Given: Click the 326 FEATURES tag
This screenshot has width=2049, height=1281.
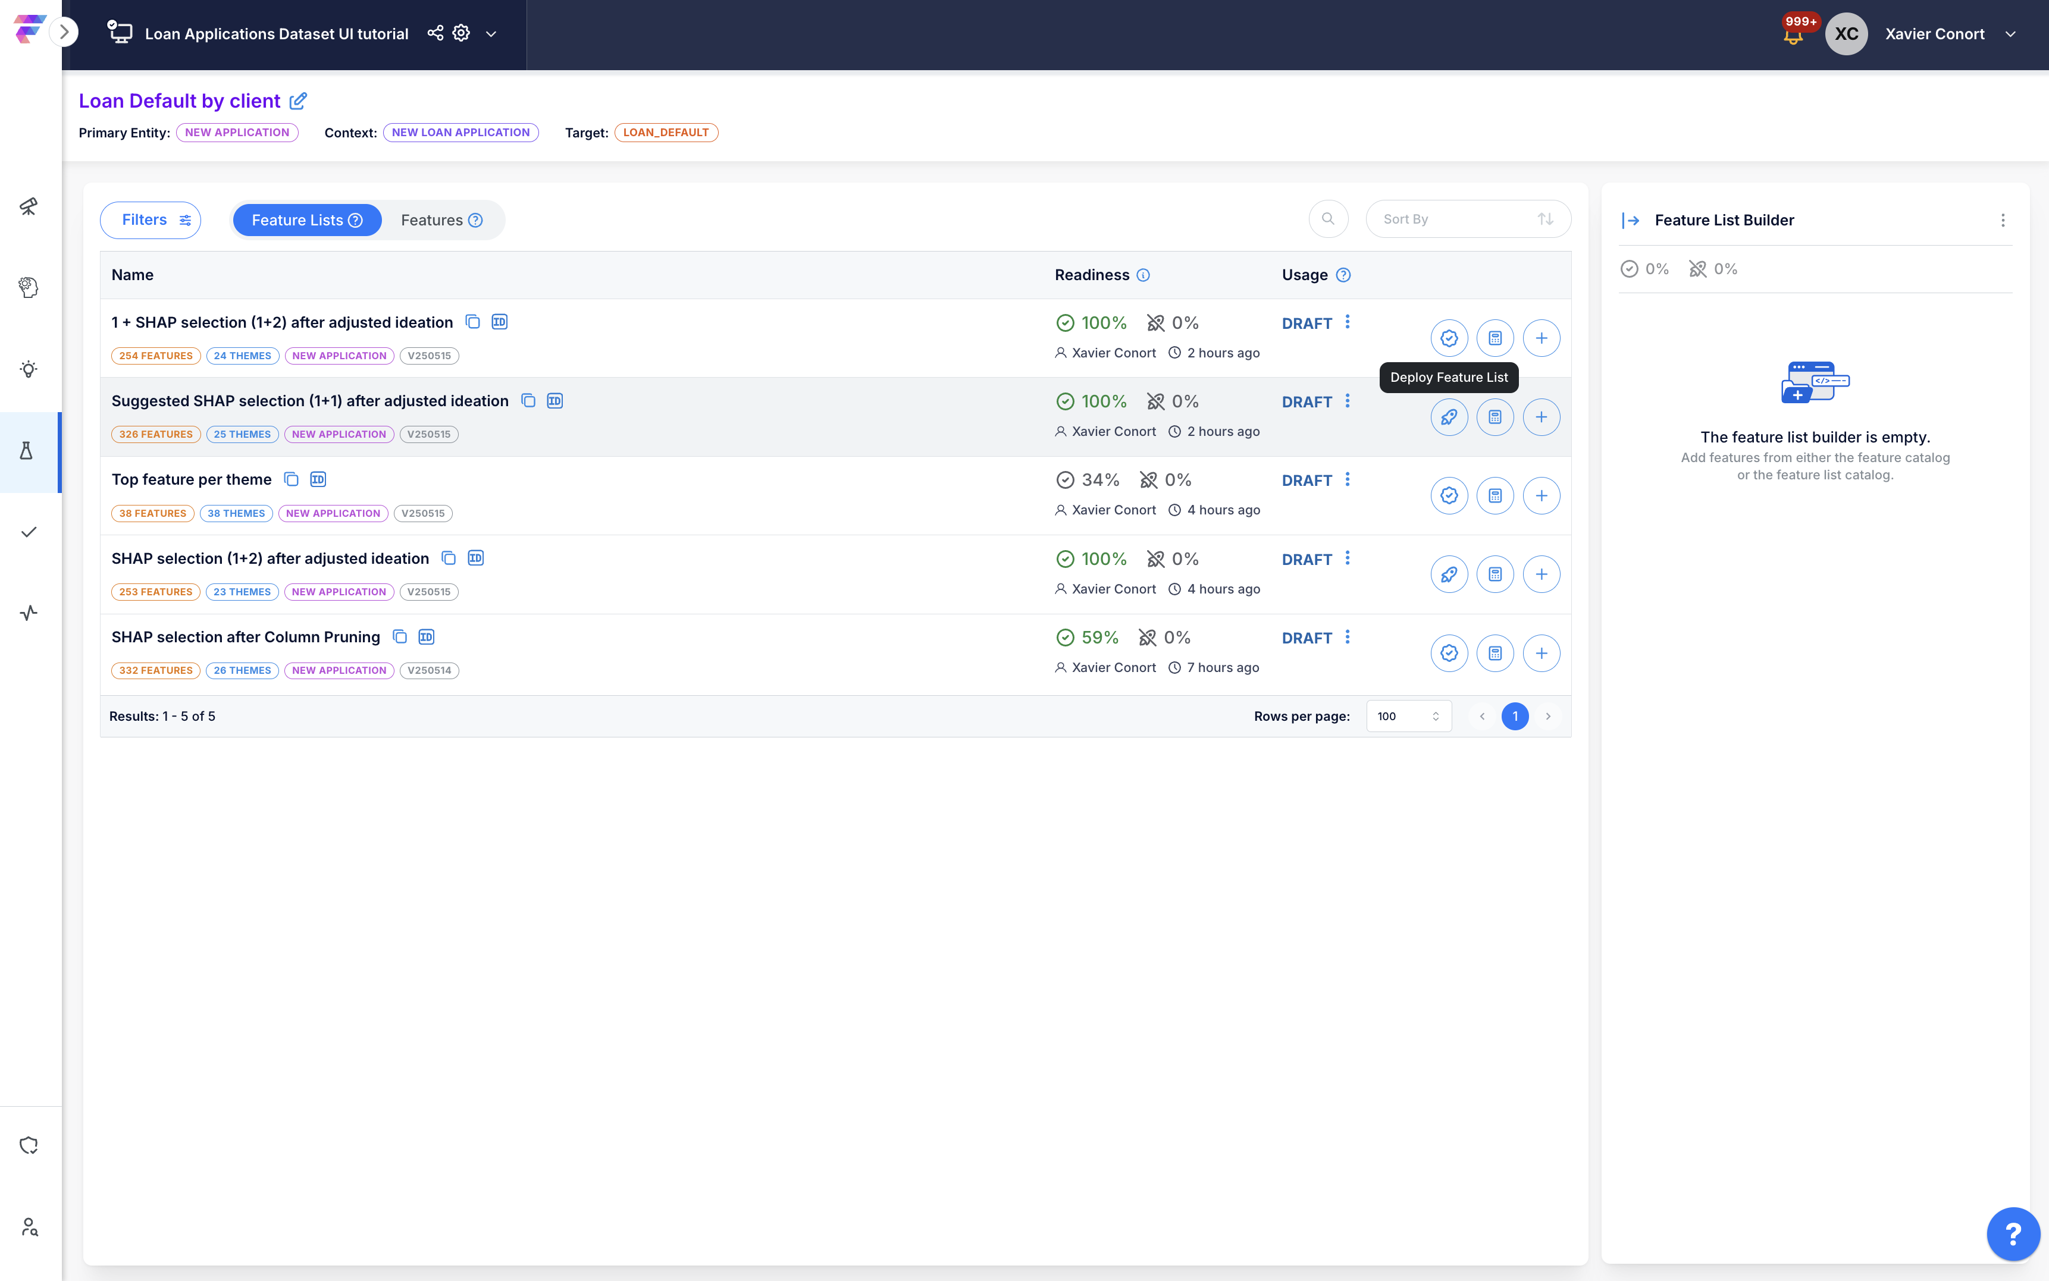Looking at the screenshot, I should 156,435.
